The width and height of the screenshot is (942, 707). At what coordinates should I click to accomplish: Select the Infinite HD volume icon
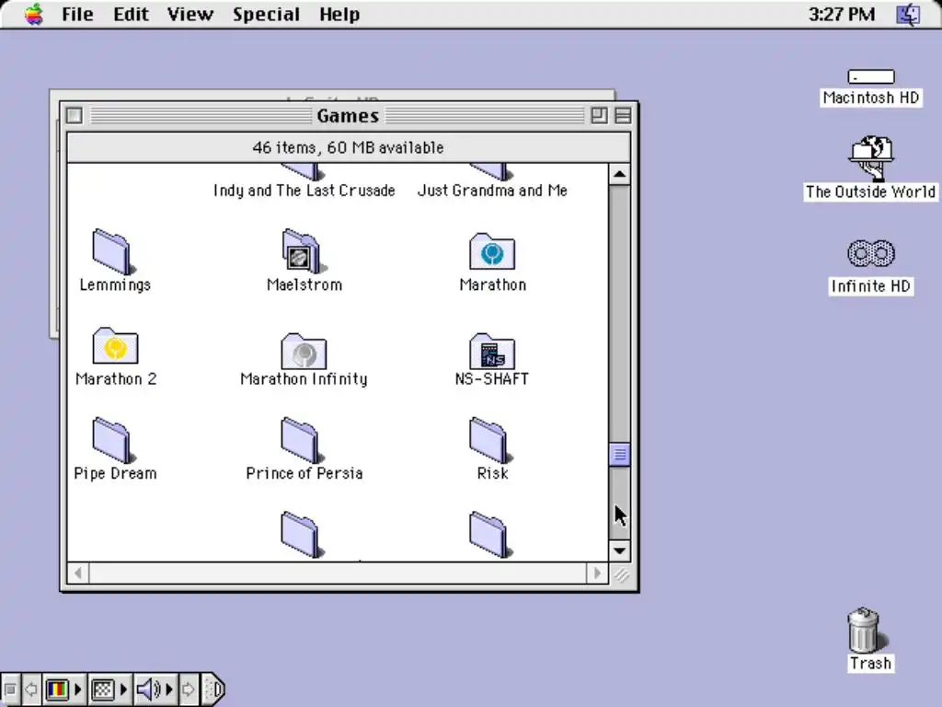(x=871, y=253)
